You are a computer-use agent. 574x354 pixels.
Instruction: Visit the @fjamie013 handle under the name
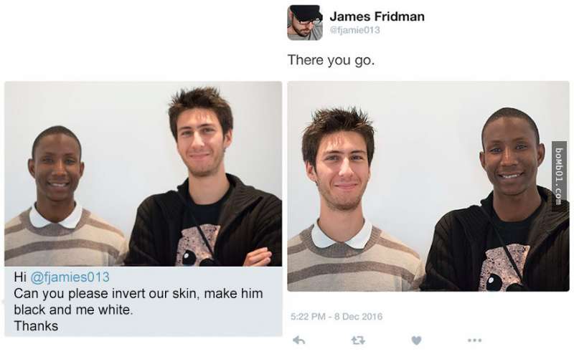(354, 30)
